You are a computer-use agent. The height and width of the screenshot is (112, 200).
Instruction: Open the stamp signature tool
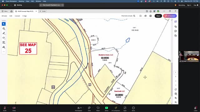click(x=4, y=47)
